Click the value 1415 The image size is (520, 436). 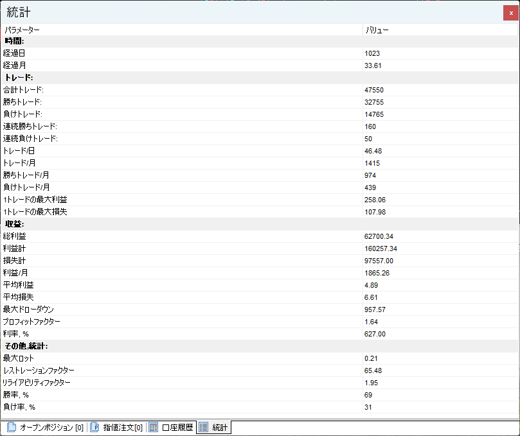click(x=372, y=163)
